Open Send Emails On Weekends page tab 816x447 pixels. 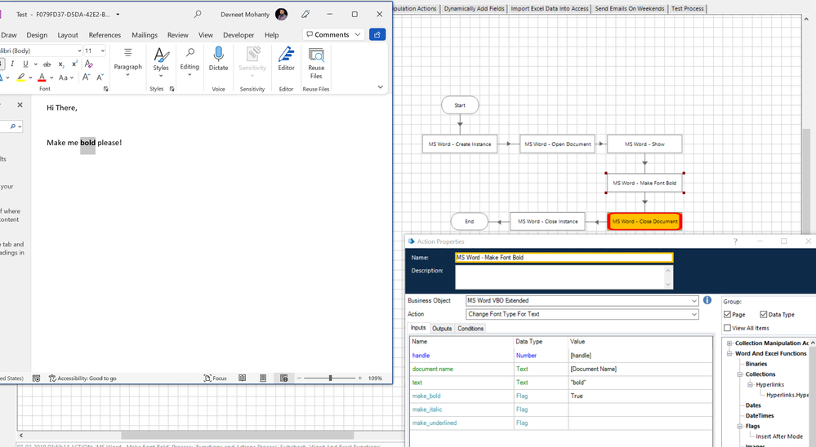[630, 8]
